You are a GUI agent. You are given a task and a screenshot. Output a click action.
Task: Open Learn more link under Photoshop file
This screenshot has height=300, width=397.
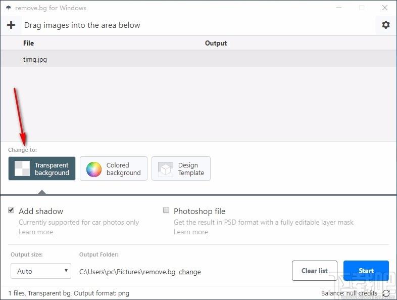(191, 232)
